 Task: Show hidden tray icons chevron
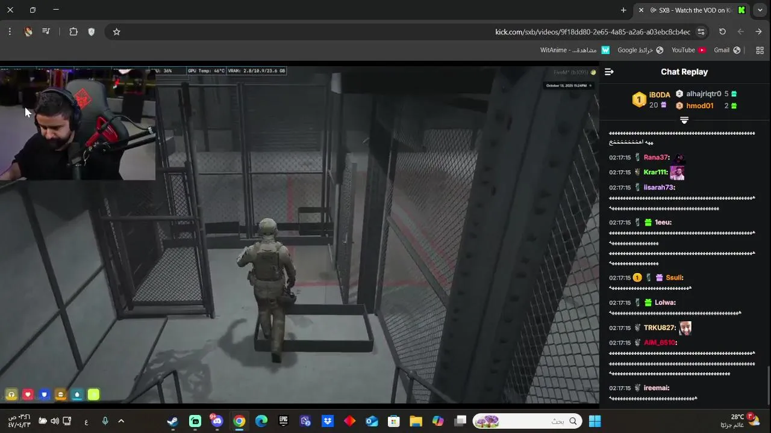coord(121,421)
